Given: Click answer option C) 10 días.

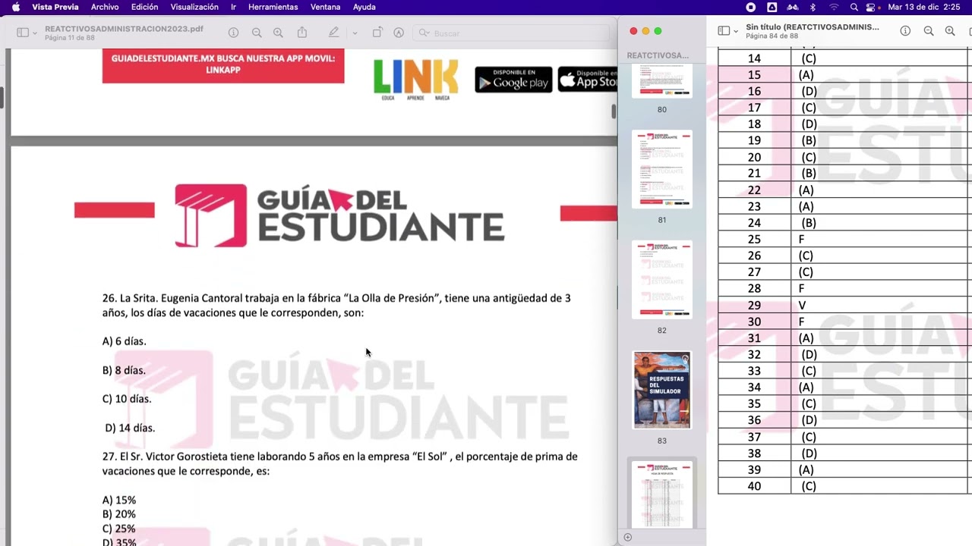Looking at the screenshot, I should pyautogui.click(x=127, y=399).
